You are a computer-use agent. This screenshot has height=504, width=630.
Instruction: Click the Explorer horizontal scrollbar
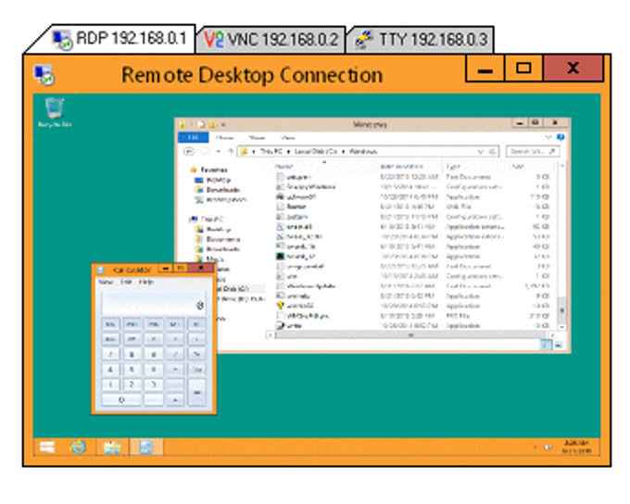[412, 334]
